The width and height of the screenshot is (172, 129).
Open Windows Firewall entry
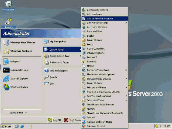point(105,126)
